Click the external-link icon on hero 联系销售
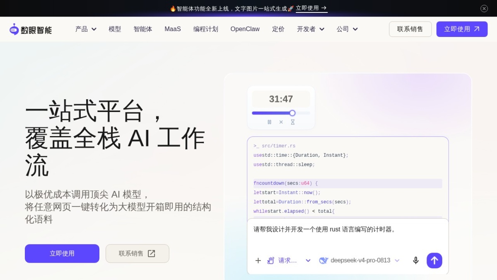Image resolution: width=497 pixels, height=280 pixels. 152,253
